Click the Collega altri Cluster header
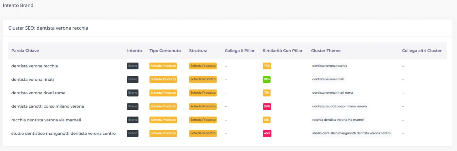Viewport: 457px width, 151px height. (x=422, y=51)
